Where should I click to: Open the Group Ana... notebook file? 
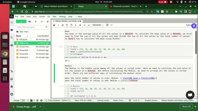tap(32, 47)
